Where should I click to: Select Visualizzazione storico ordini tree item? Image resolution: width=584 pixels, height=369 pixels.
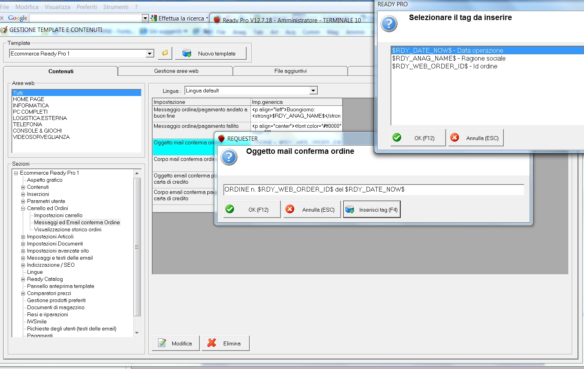pos(68,229)
